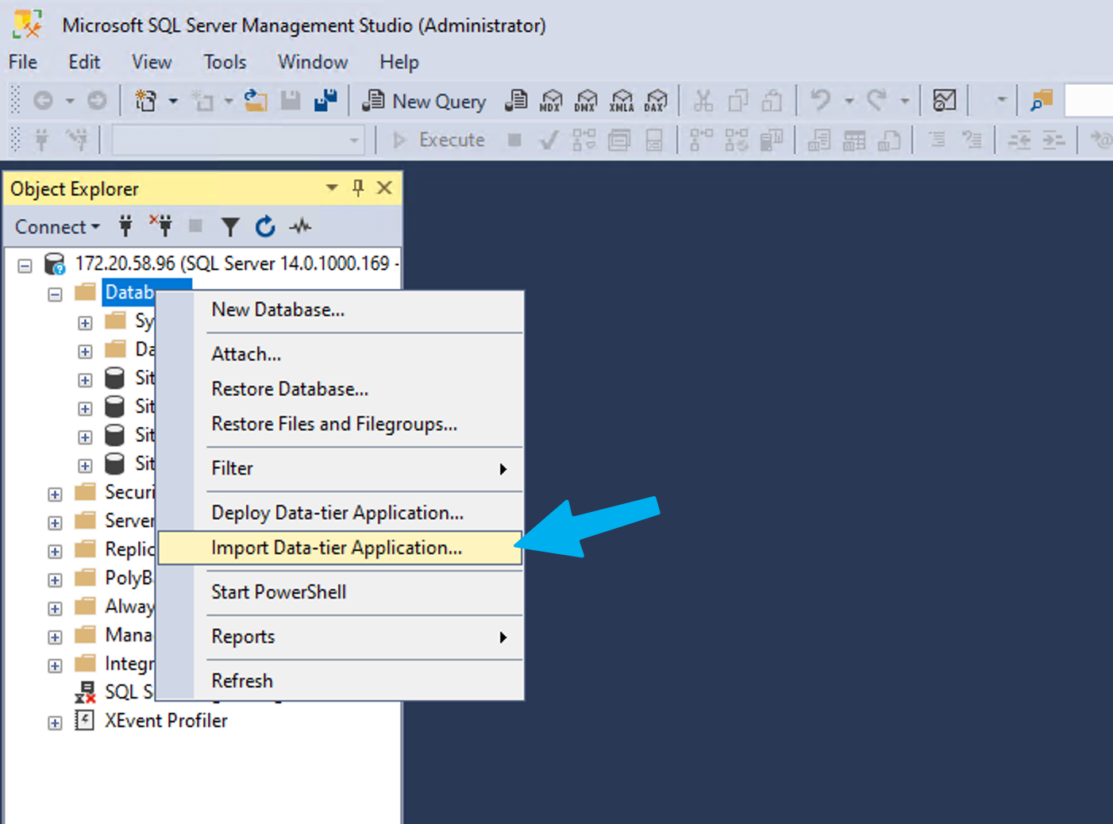Click the Cancel Executing Query stop icon
The width and height of the screenshot is (1113, 824).
514,141
